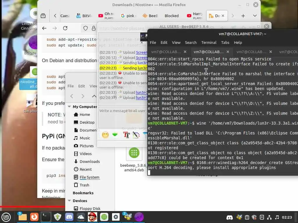Click the padlock site info icon
298x223 pixels.
pyautogui.click(x=94, y=28)
